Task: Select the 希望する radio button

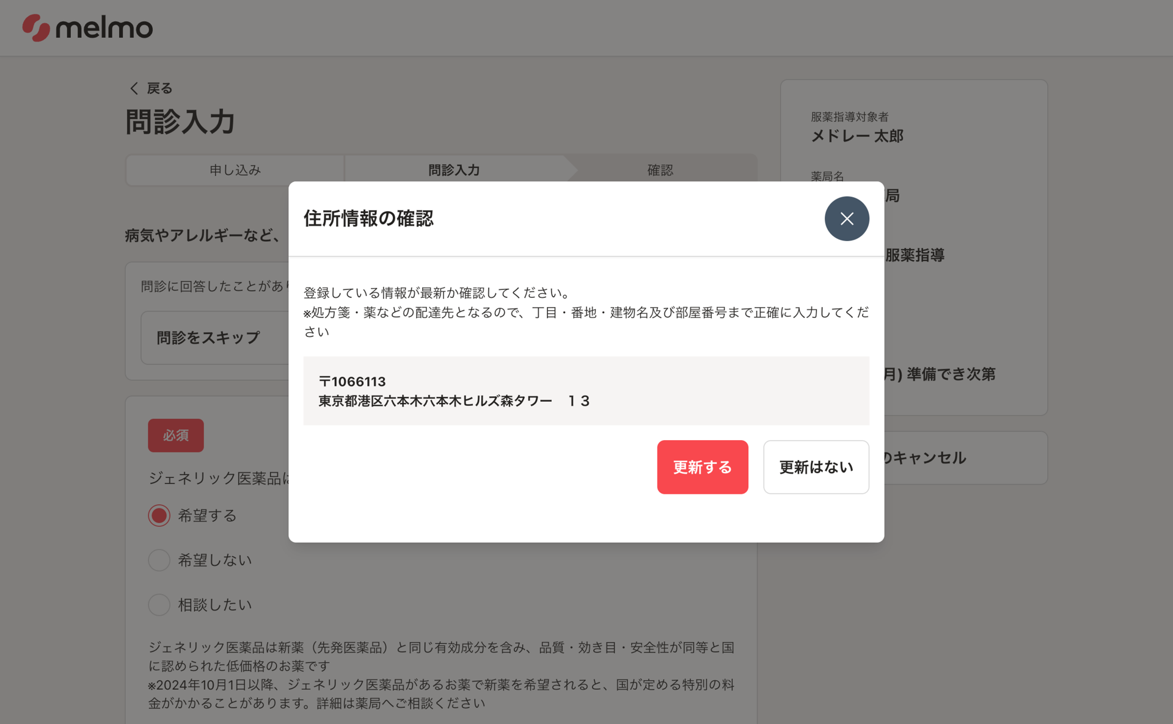Action: click(x=159, y=515)
